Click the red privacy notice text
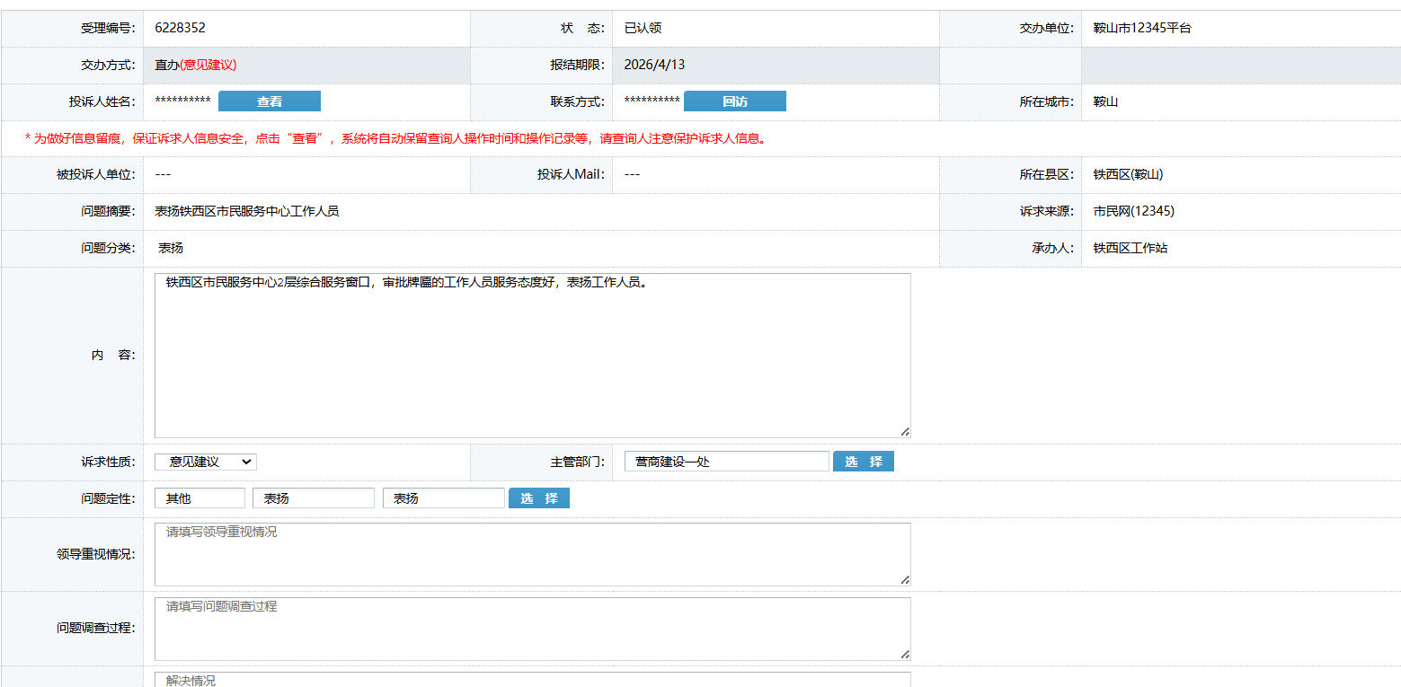1401x687 pixels. (x=395, y=138)
